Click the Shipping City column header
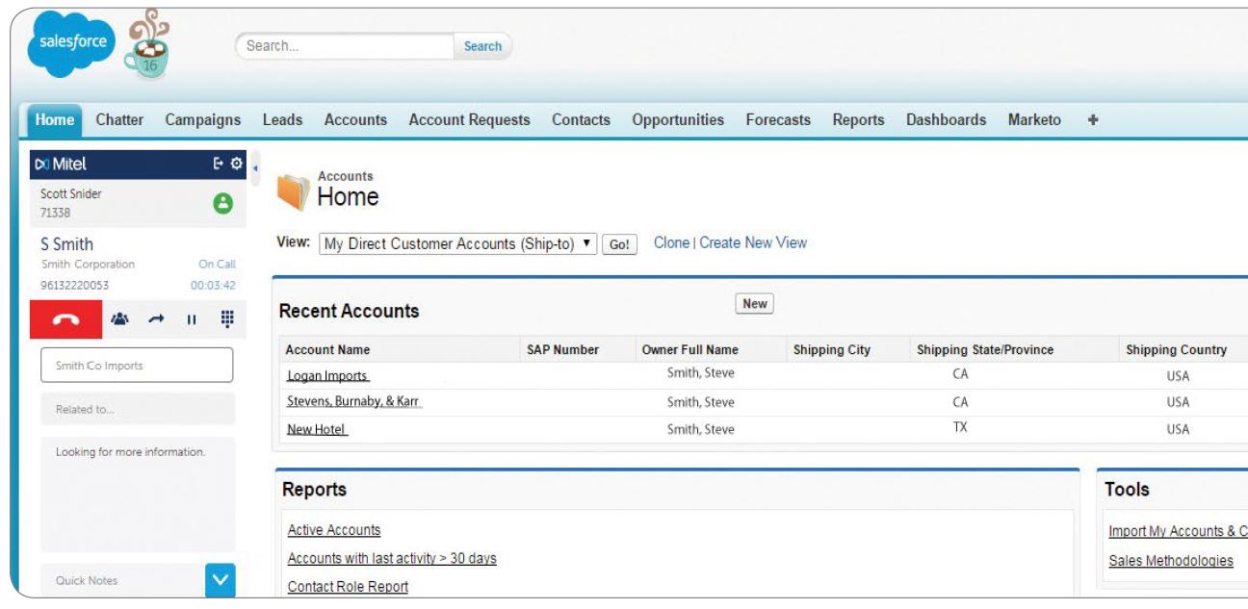The height and width of the screenshot is (609, 1248). click(831, 350)
